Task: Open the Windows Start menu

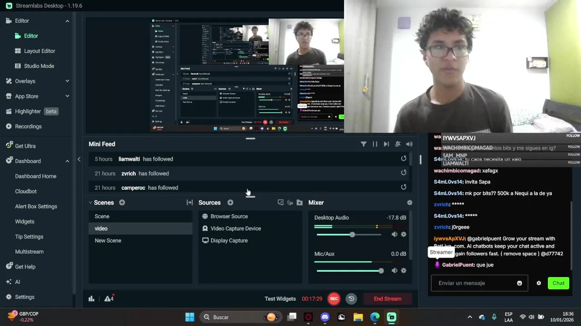Action: (x=190, y=317)
